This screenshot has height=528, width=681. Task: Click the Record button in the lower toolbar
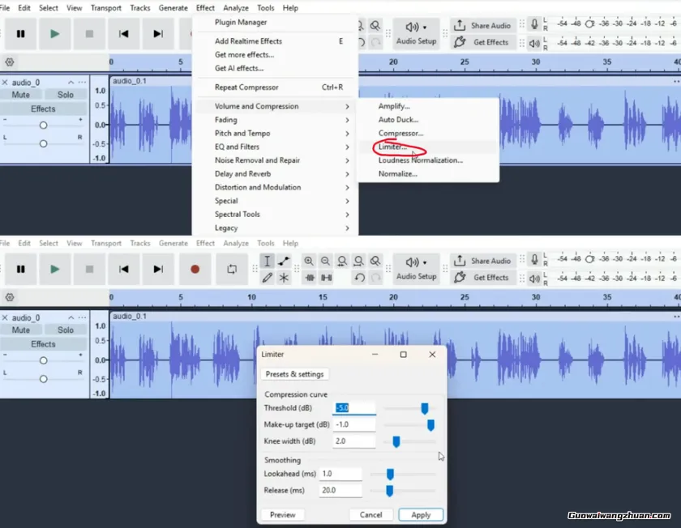(195, 269)
